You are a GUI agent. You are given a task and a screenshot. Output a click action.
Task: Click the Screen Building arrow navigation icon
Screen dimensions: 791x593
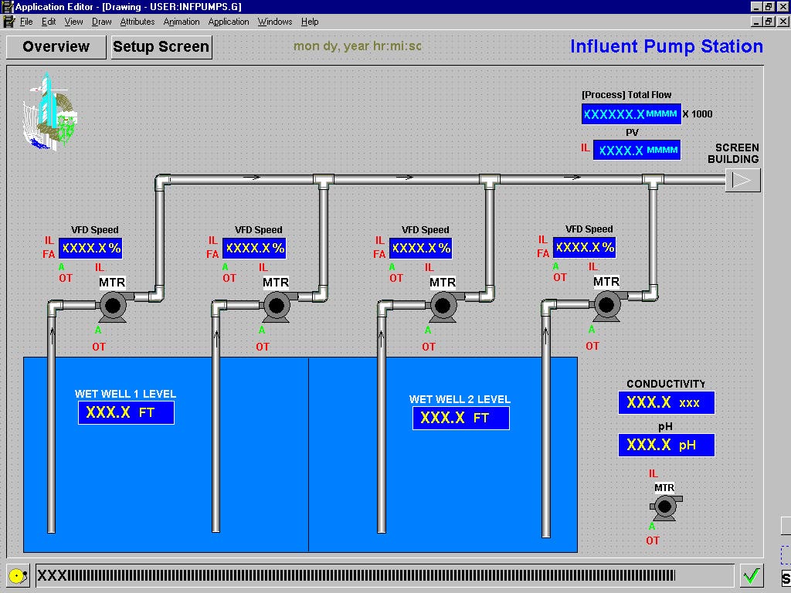[742, 180]
